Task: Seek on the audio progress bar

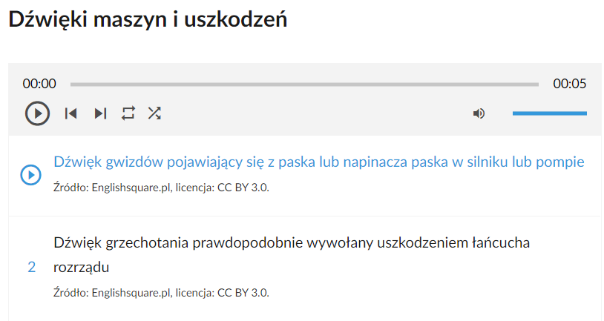Action: point(304,85)
